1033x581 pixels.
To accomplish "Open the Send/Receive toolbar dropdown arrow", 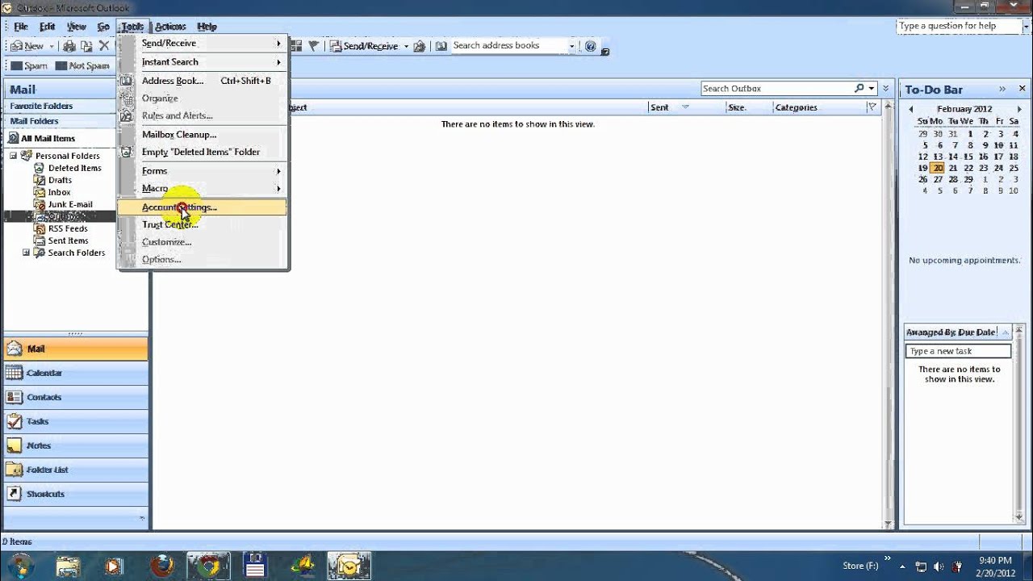I will tap(407, 46).
